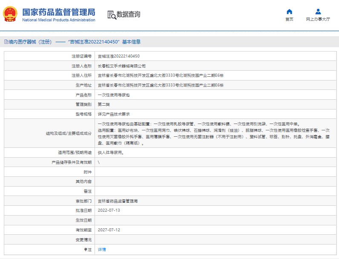339x259 pixels.
Task: Click the 首页 house icon
Action: point(289,12)
